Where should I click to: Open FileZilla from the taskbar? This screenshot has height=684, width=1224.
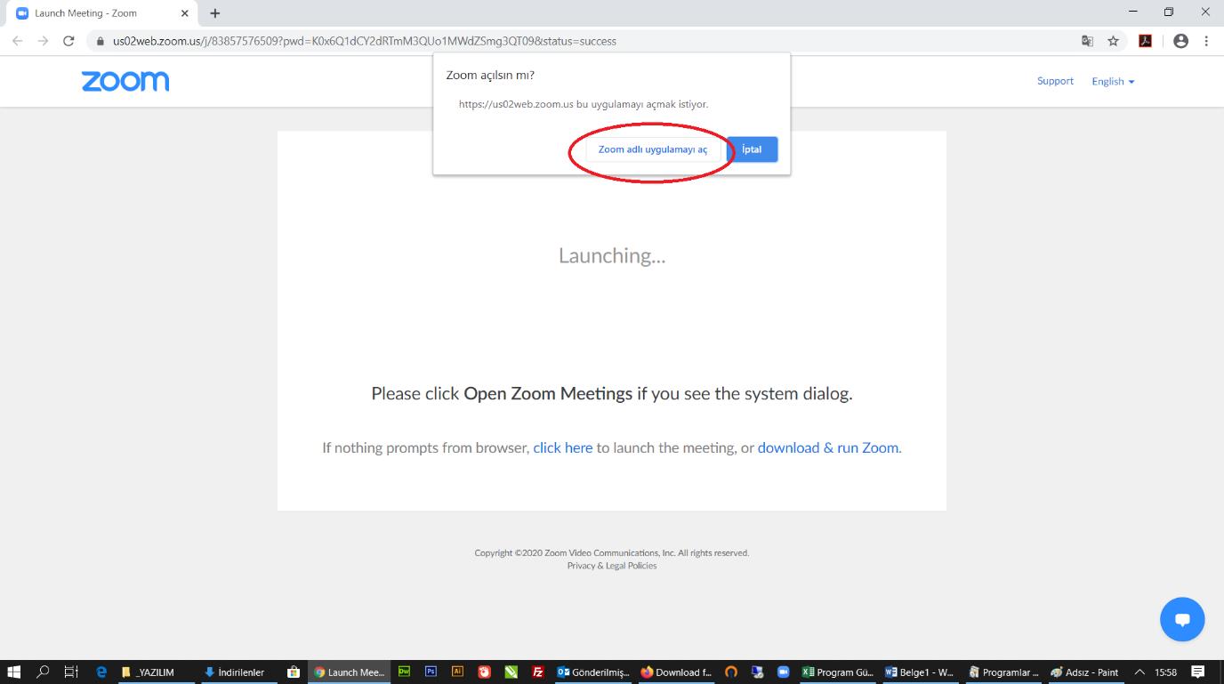point(537,672)
